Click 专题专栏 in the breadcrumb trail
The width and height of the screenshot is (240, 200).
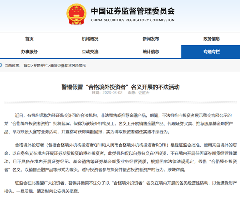point(40,65)
